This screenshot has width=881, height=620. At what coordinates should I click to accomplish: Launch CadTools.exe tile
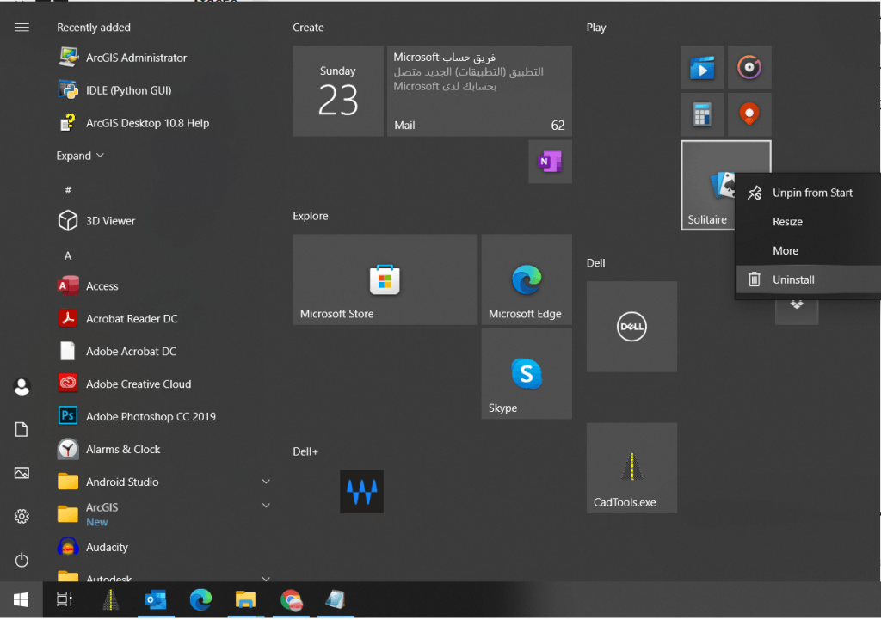pyautogui.click(x=631, y=468)
